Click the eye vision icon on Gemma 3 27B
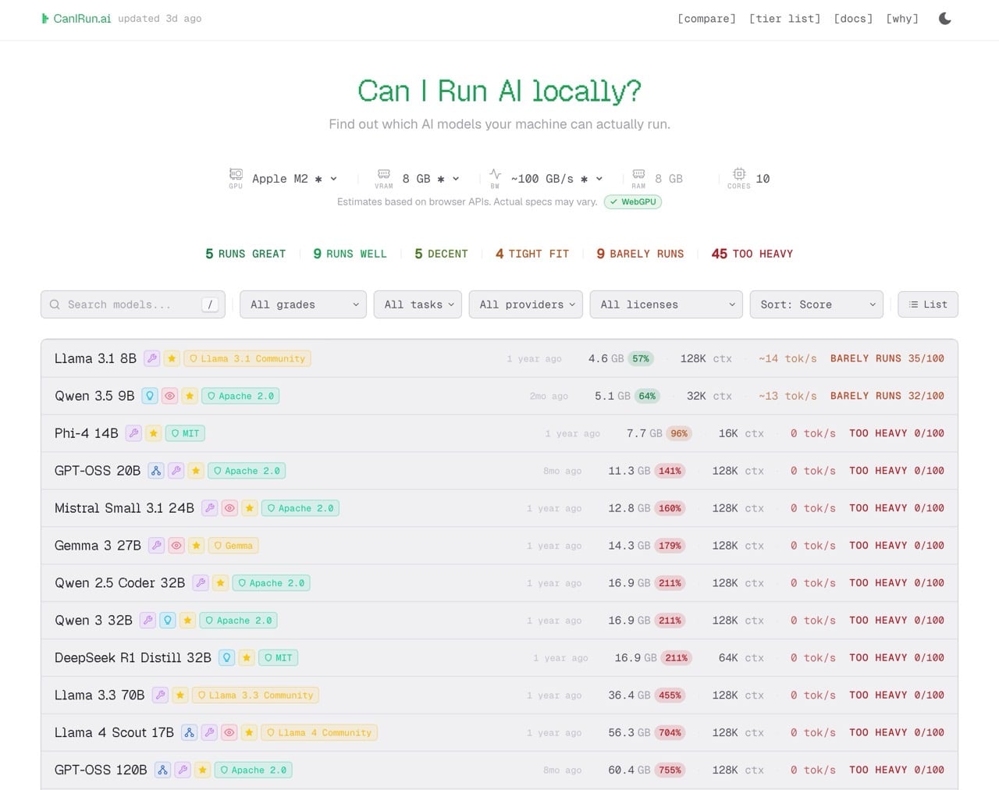 pyautogui.click(x=176, y=546)
